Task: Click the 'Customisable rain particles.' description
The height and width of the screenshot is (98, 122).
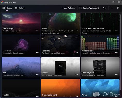Action: point(13,75)
